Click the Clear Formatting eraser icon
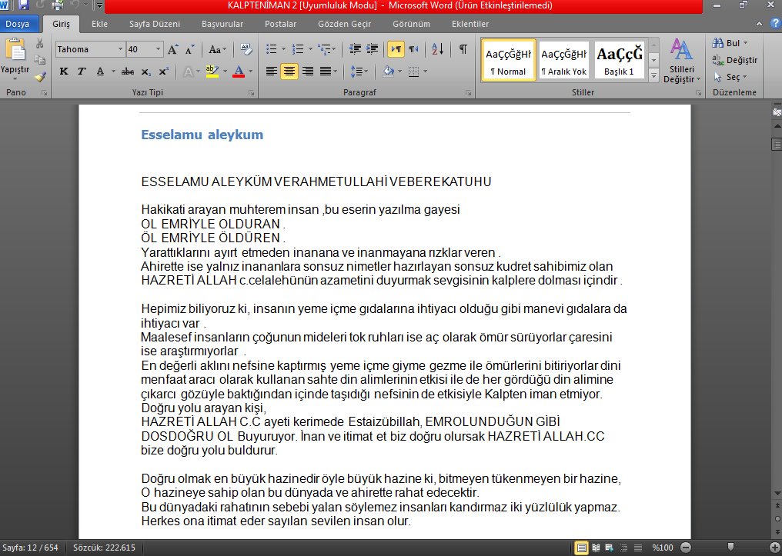782x556 pixels. [246, 49]
